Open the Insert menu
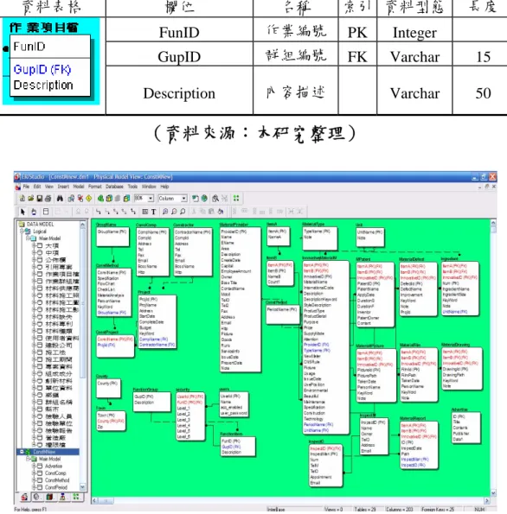This screenshot has height=514, width=507. 63,187
